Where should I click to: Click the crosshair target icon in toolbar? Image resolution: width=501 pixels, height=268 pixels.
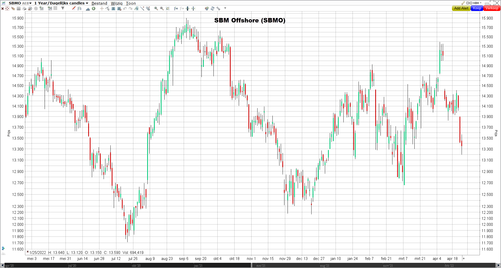(x=7, y=9)
